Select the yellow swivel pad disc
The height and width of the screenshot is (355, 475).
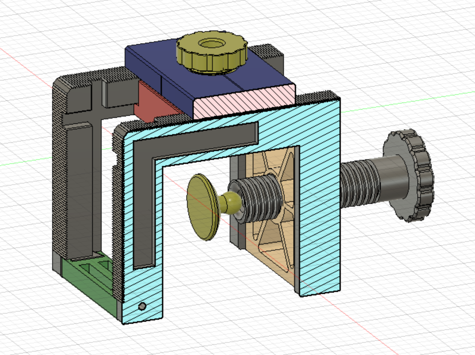[203, 207]
